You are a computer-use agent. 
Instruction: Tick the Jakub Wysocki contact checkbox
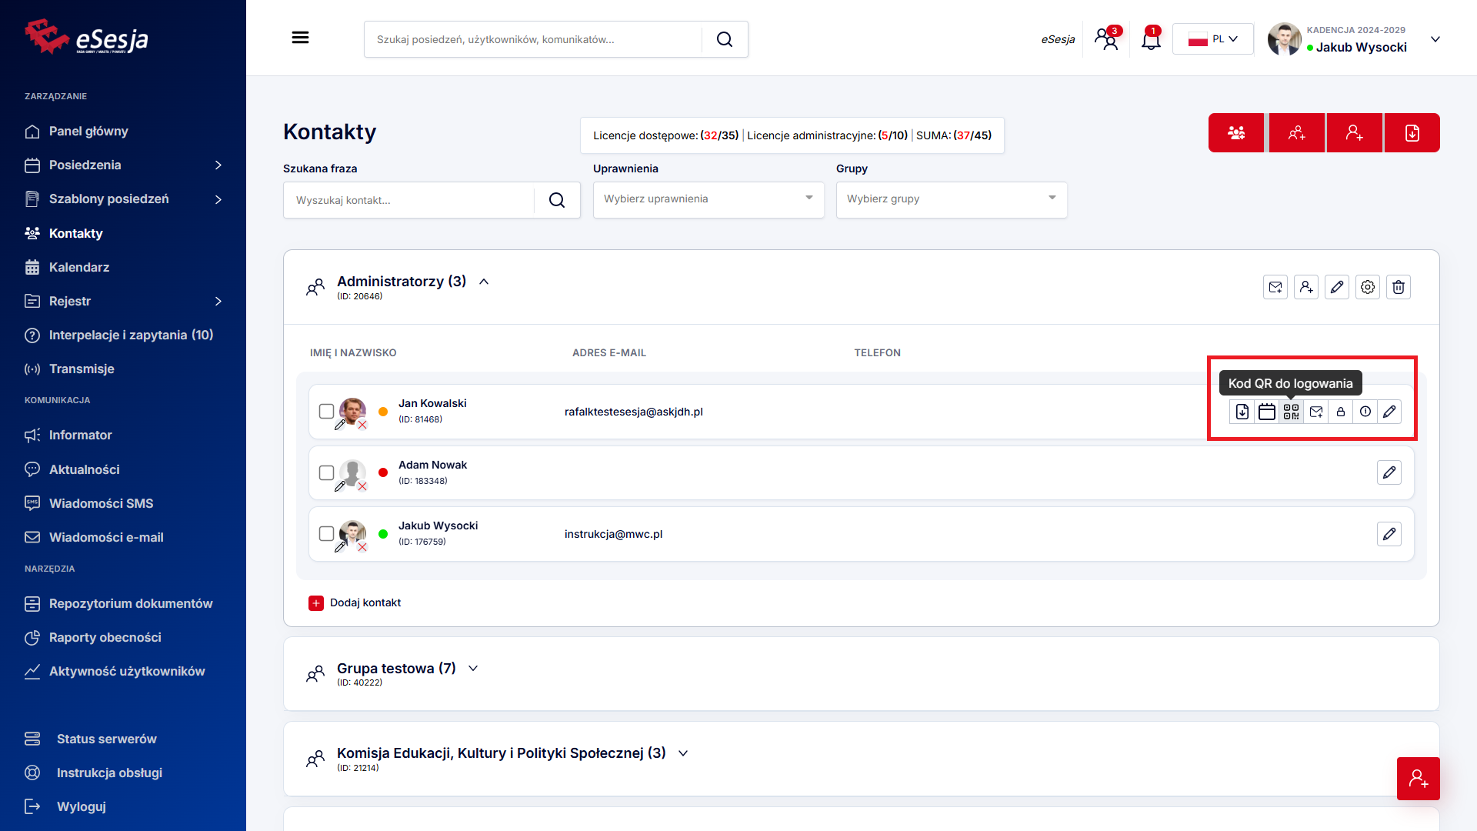326,533
